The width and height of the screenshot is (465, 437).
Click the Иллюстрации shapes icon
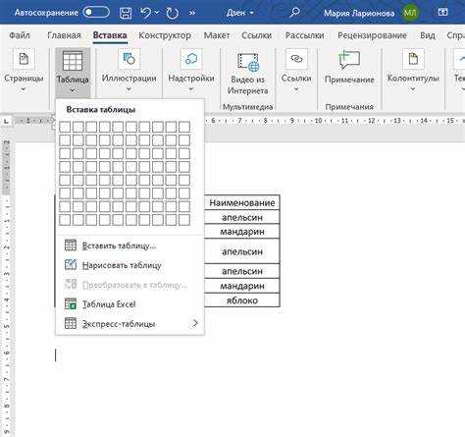[x=129, y=59]
